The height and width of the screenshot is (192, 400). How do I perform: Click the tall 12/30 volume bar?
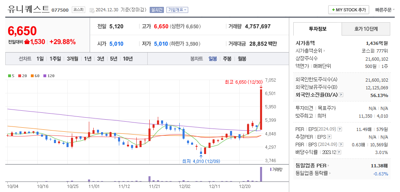tap(261, 174)
